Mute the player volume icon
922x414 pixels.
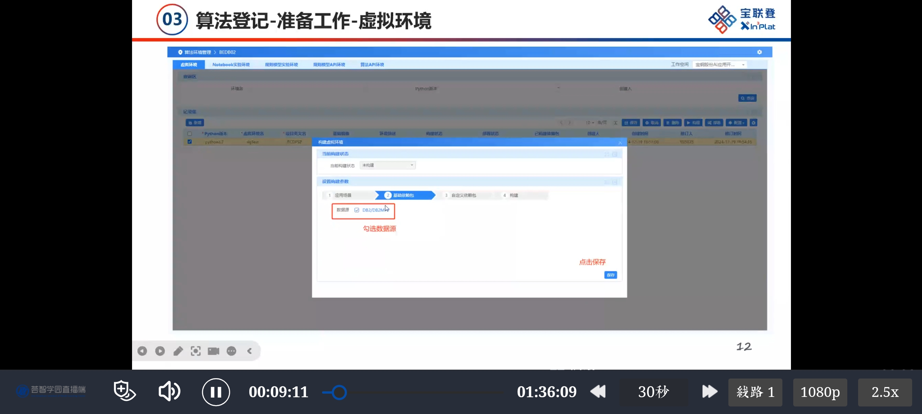pos(169,391)
